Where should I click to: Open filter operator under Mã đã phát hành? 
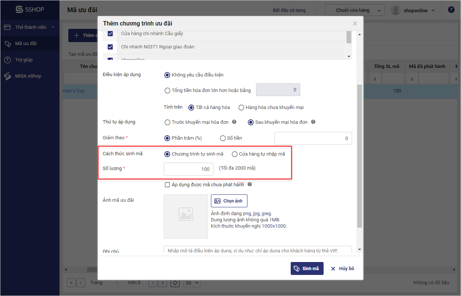pos(412,78)
